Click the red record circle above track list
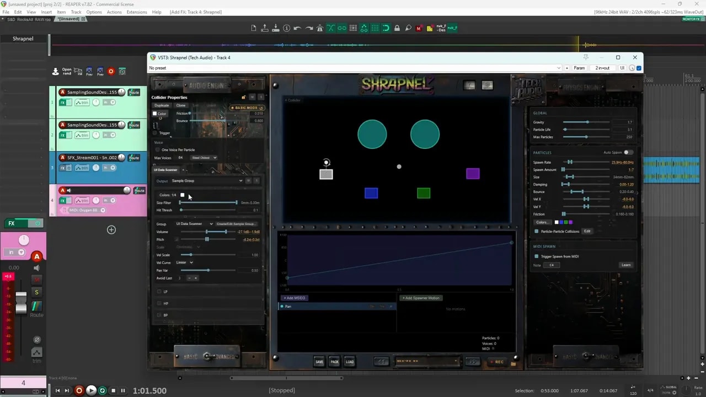Screen dimensions: 706x397 pos(111,71)
